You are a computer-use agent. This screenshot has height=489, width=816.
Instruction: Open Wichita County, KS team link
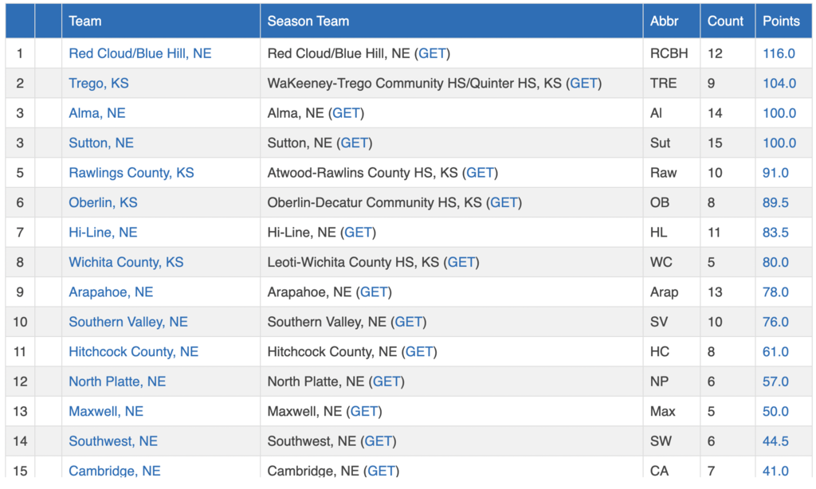pyautogui.click(x=126, y=262)
